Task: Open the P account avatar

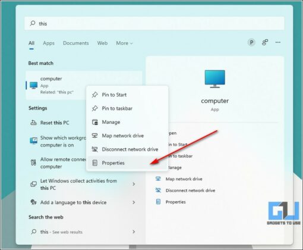Action: (251, 42)
